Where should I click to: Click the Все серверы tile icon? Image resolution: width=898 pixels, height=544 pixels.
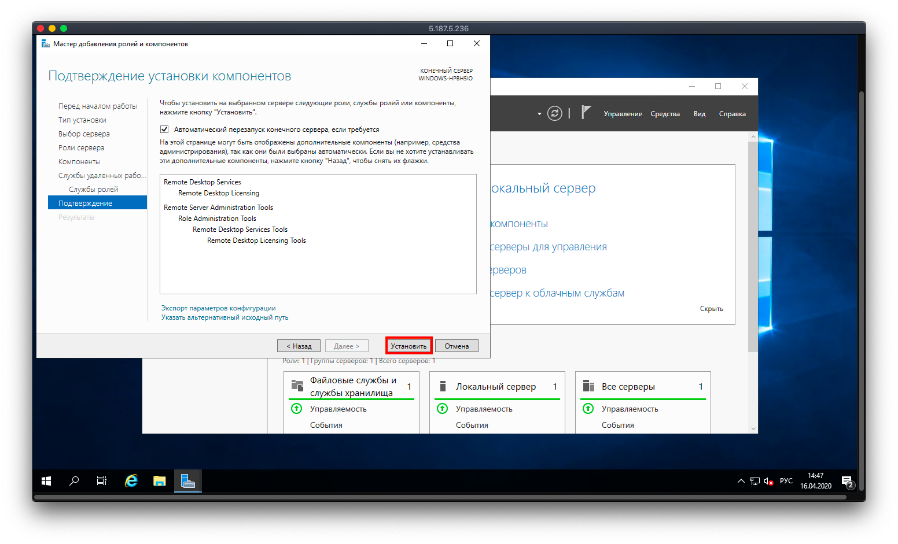pyautogui.click(x=588, y=386)
